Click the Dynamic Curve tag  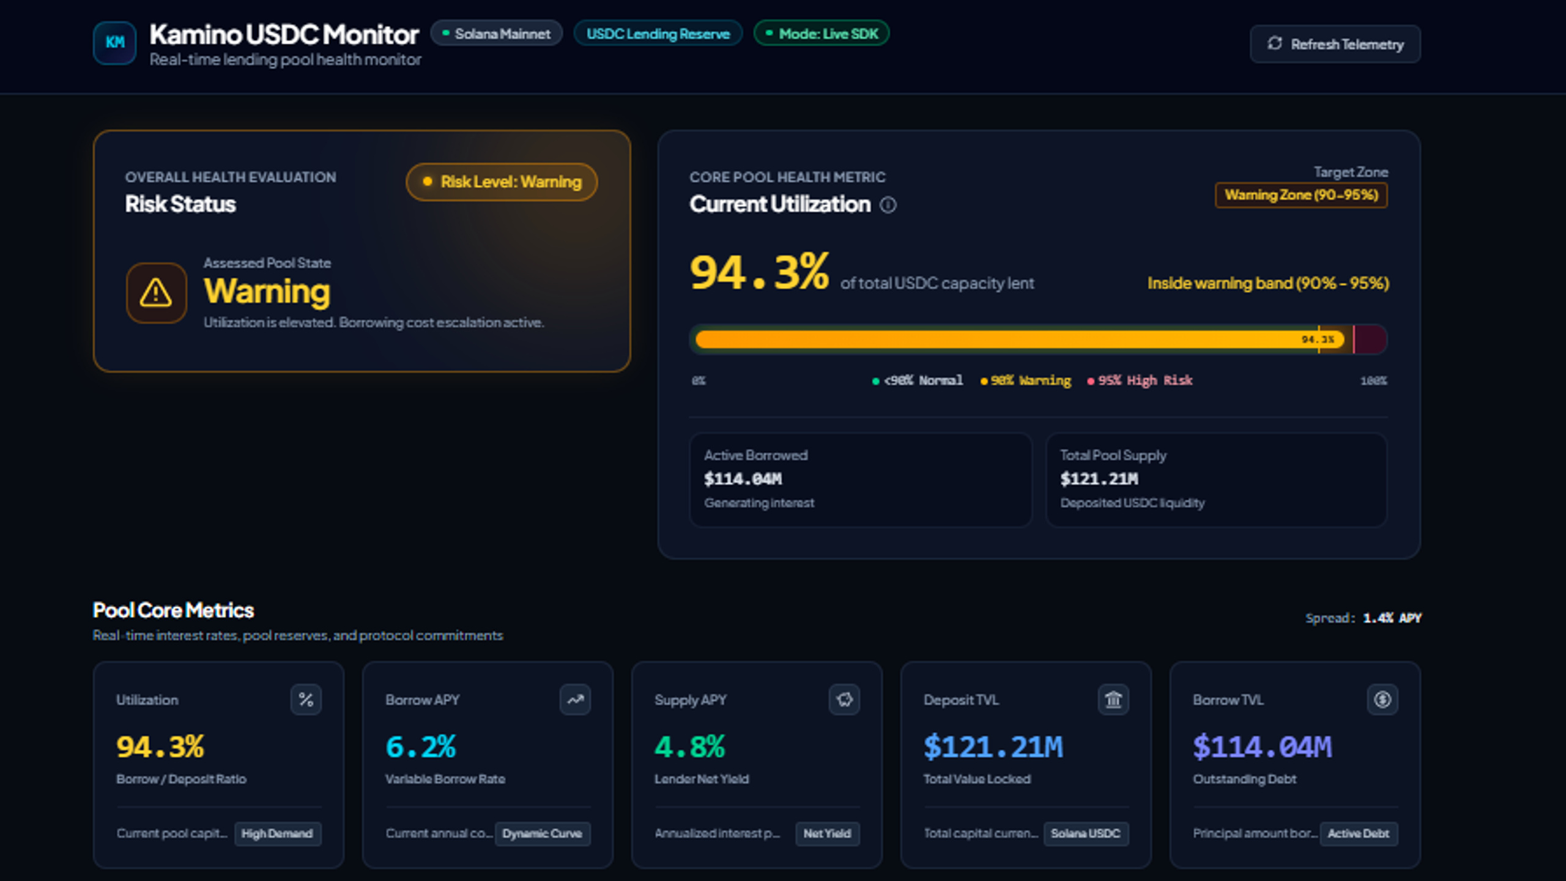(543, 833)
